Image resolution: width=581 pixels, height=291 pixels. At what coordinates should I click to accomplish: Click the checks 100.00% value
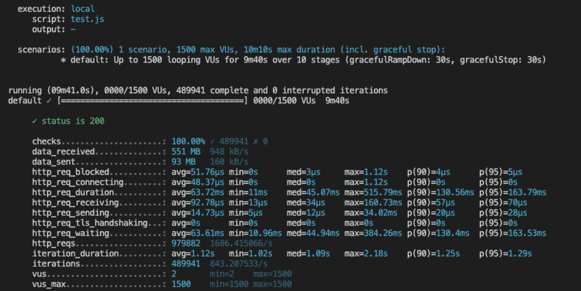click(x=188, y=141)
